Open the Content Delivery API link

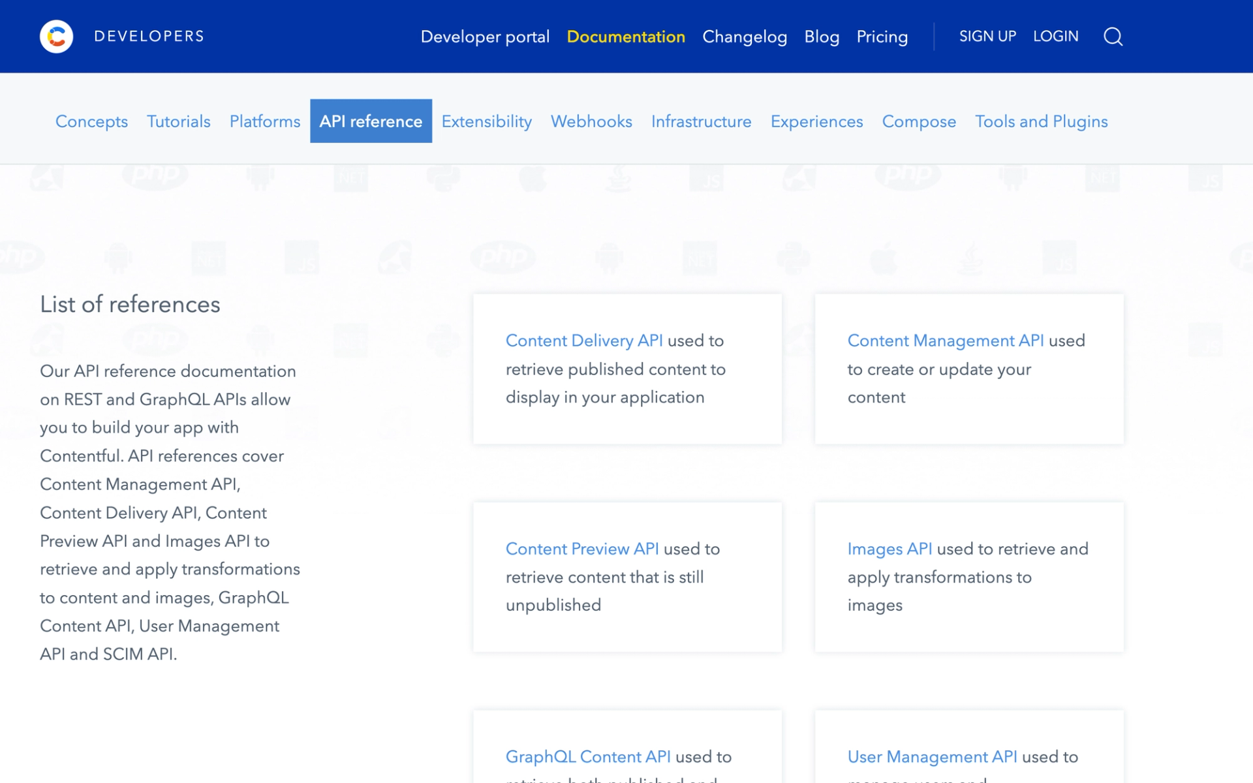tap(584, 341)
